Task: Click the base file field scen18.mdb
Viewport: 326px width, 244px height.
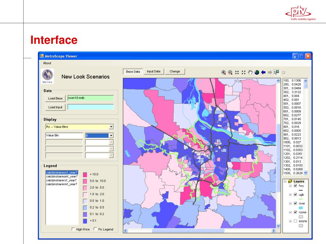Action: pos(91,98)
